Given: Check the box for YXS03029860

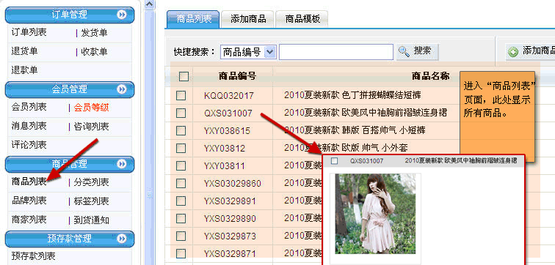Looking at the screenshot, I should (181, 183).
